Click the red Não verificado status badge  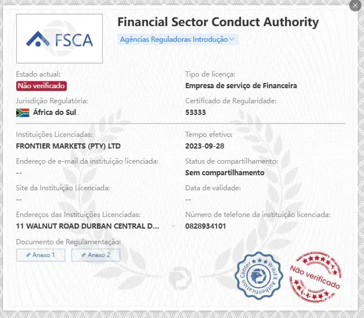click(41, 86)
